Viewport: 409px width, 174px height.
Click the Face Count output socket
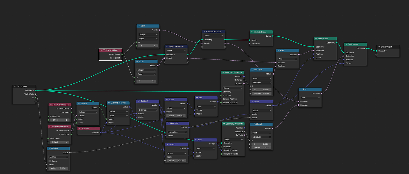pyautogui.click(x=122, y=58)
